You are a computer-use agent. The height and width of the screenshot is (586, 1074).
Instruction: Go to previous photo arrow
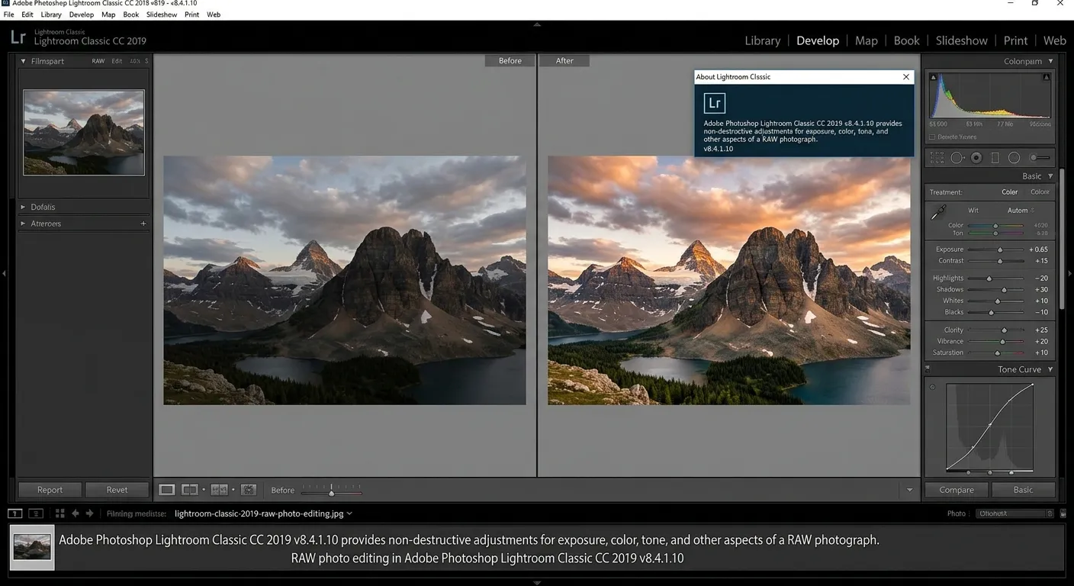(75, 514)
